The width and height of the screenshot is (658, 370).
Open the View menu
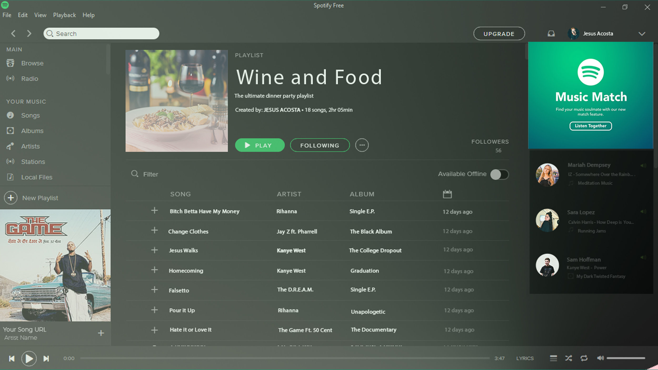[x=40, y=15]
